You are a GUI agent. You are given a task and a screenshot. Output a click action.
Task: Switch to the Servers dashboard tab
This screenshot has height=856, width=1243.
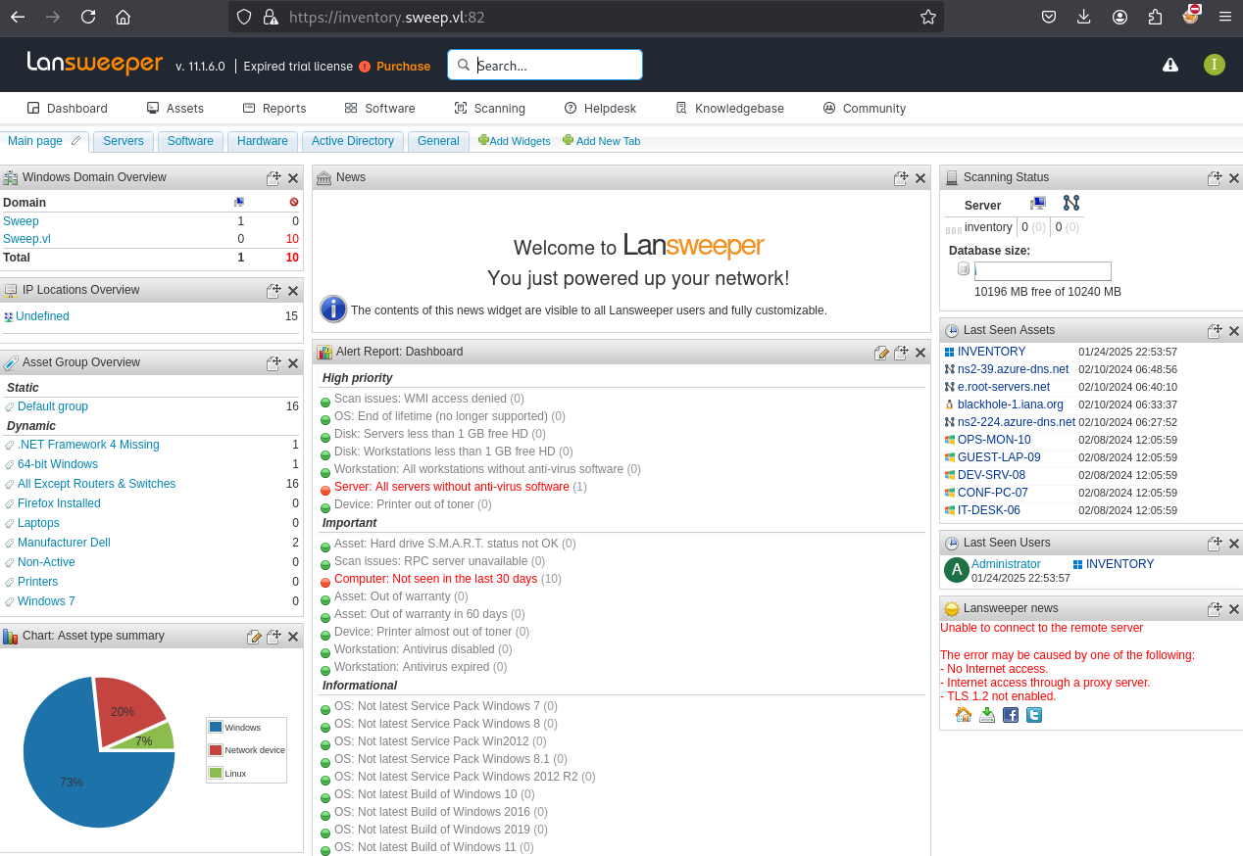click(x=124, y=141)
